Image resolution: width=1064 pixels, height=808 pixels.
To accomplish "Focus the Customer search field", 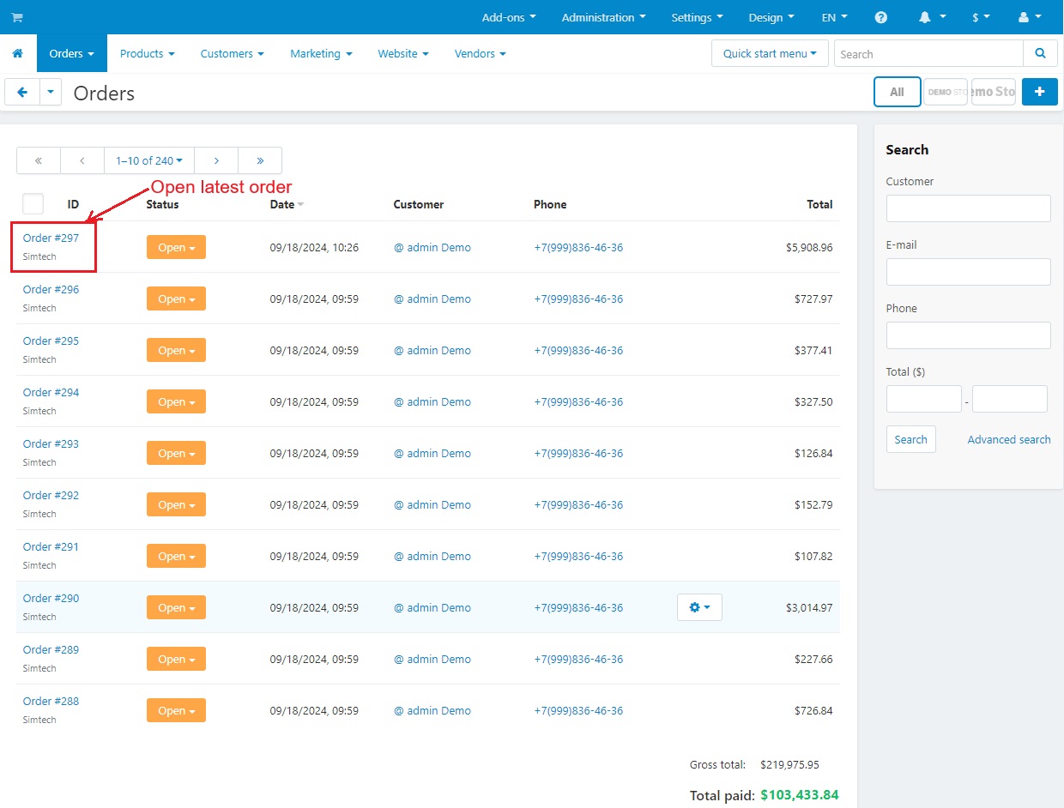I will pyautogui.click(x=968, y=208).
